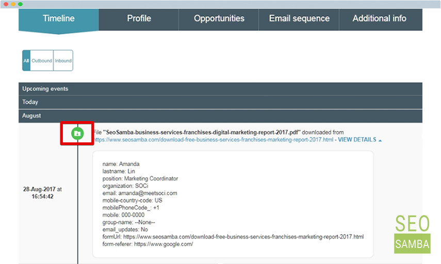Click 'position: Marketing Coordinator' text
The width and height of the screenshot is (441, 264).
140,178
